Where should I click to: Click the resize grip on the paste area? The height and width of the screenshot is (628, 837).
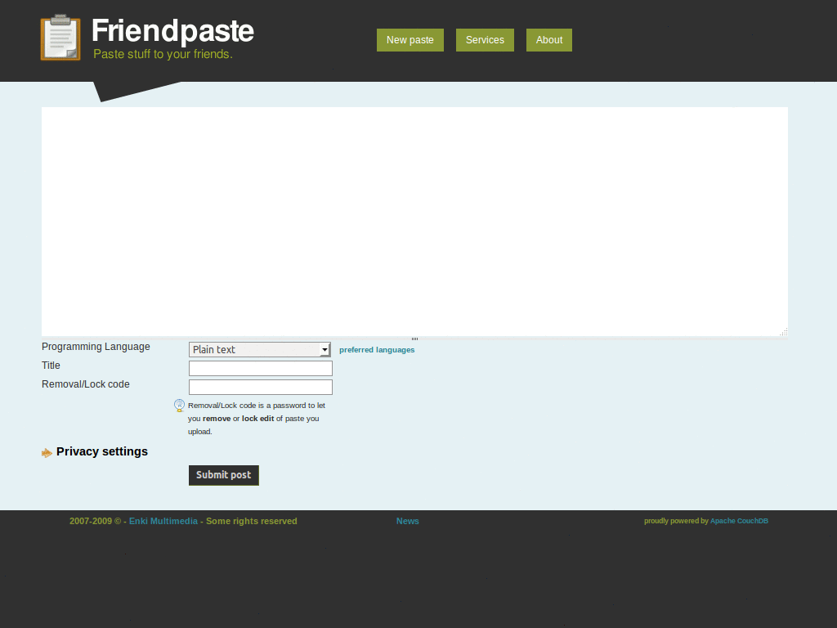point(783,331)
